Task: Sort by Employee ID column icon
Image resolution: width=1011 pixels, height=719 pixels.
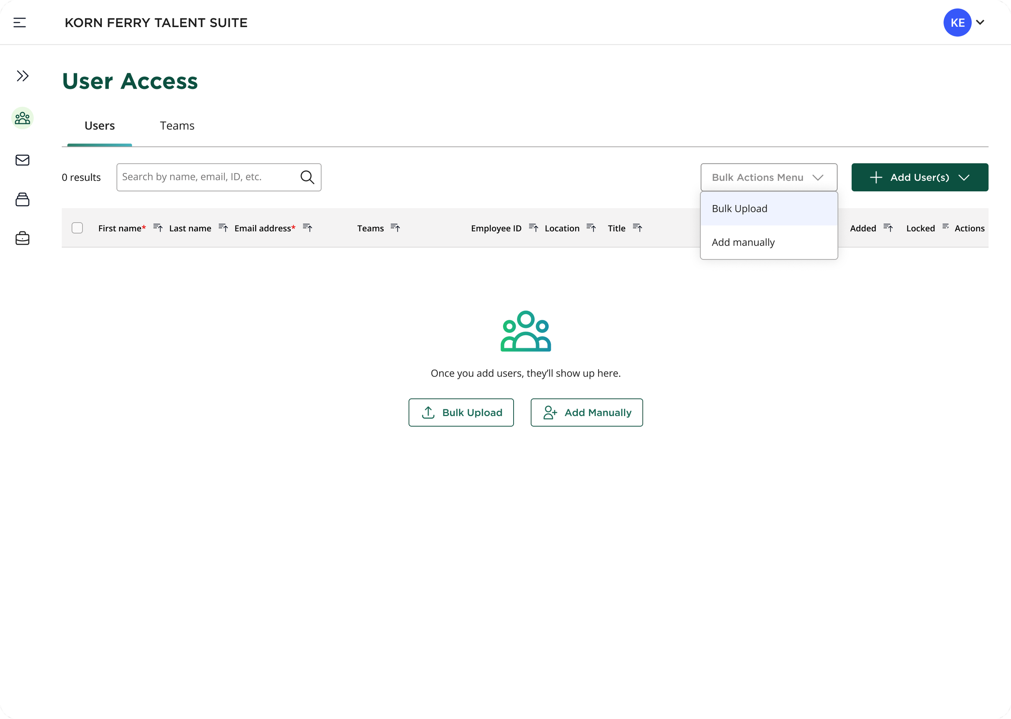Action: coord(533,228)
